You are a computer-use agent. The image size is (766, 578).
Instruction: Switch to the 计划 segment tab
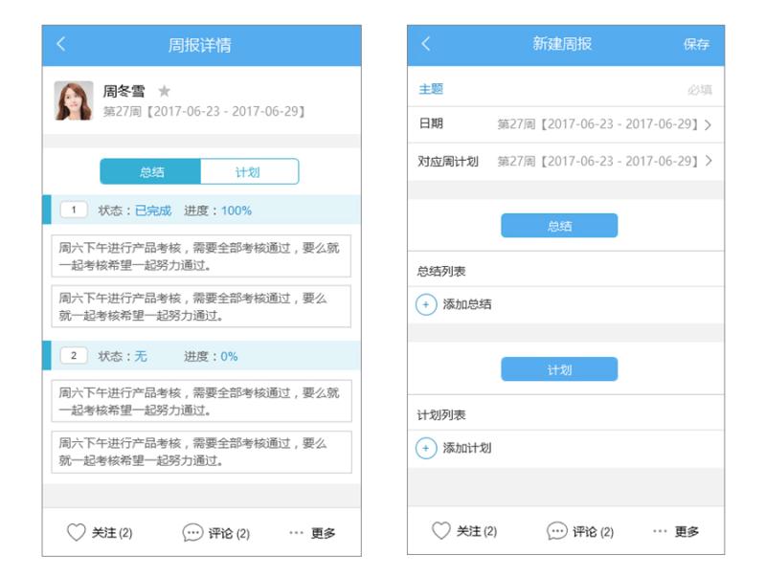coord(248,172)
